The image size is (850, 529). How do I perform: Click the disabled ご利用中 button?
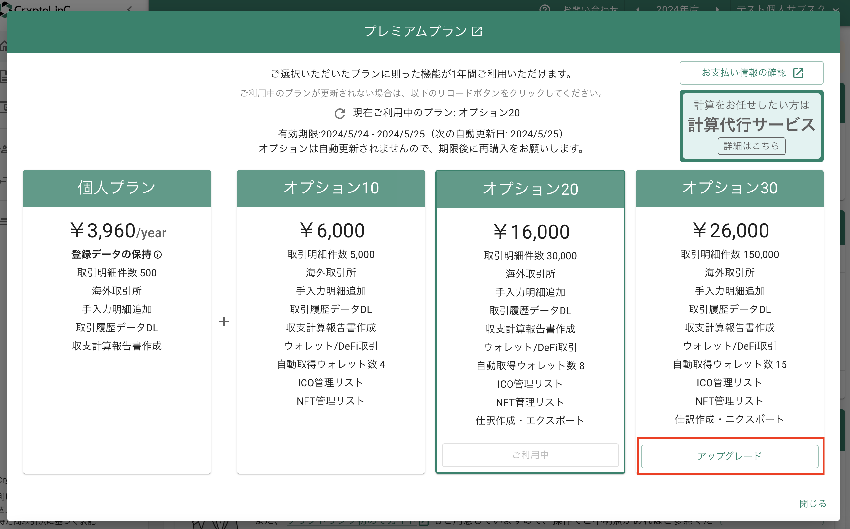pyautogui.click(x=530, y=455)
